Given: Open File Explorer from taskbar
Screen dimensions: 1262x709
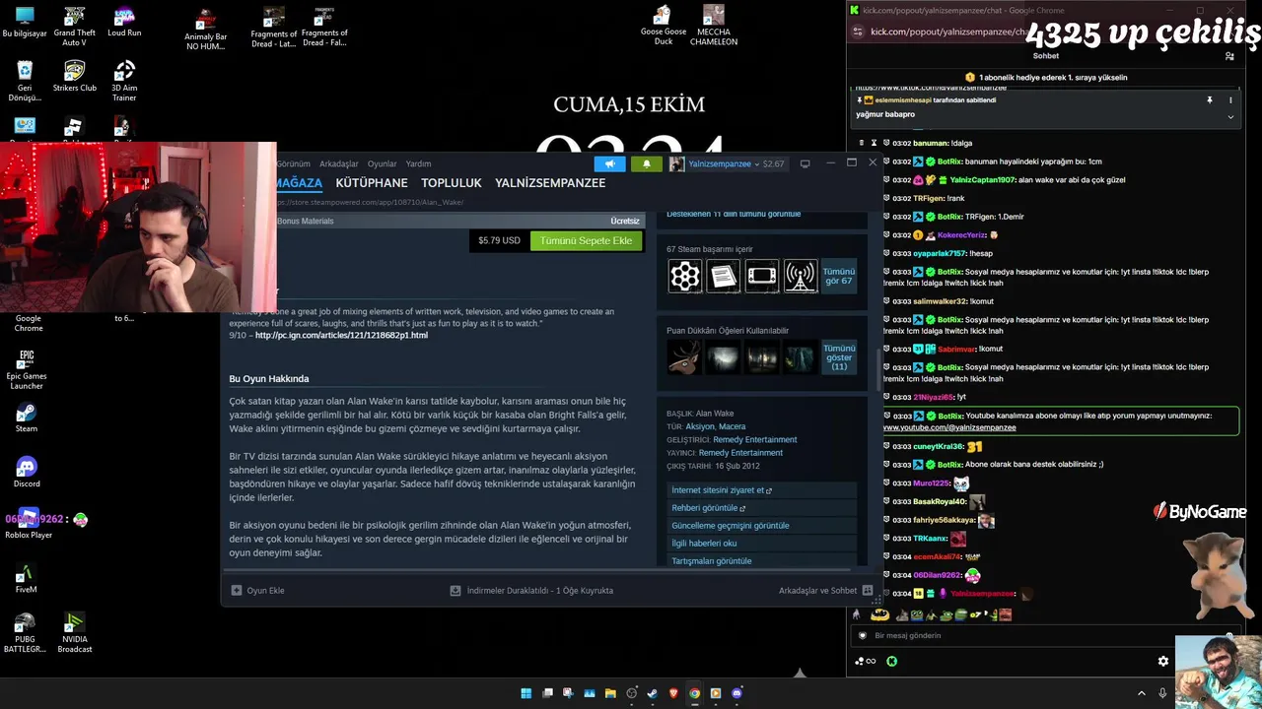Looking at the screenshot, I should 610,693.
